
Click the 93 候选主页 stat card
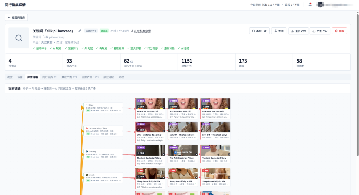coord(92,62)
